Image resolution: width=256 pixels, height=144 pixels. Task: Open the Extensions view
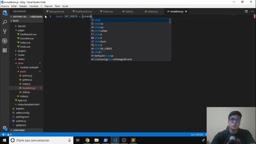click(x=4, y=50)
